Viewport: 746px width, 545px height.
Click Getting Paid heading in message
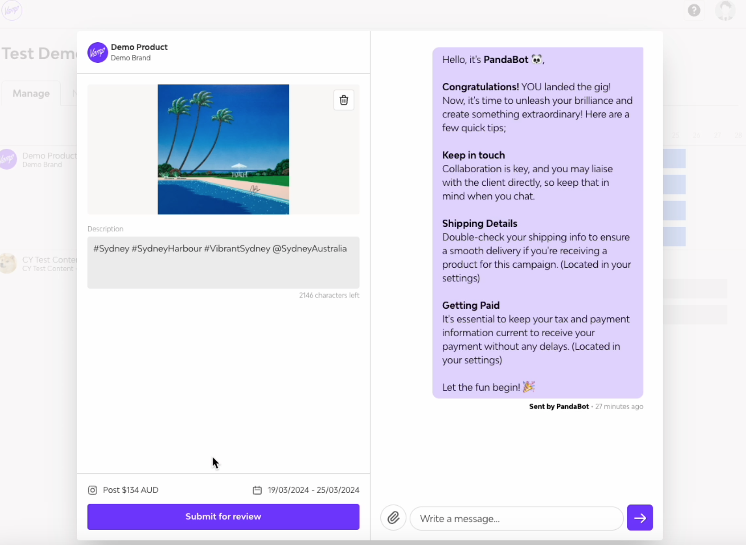click(x=471, y=306)
